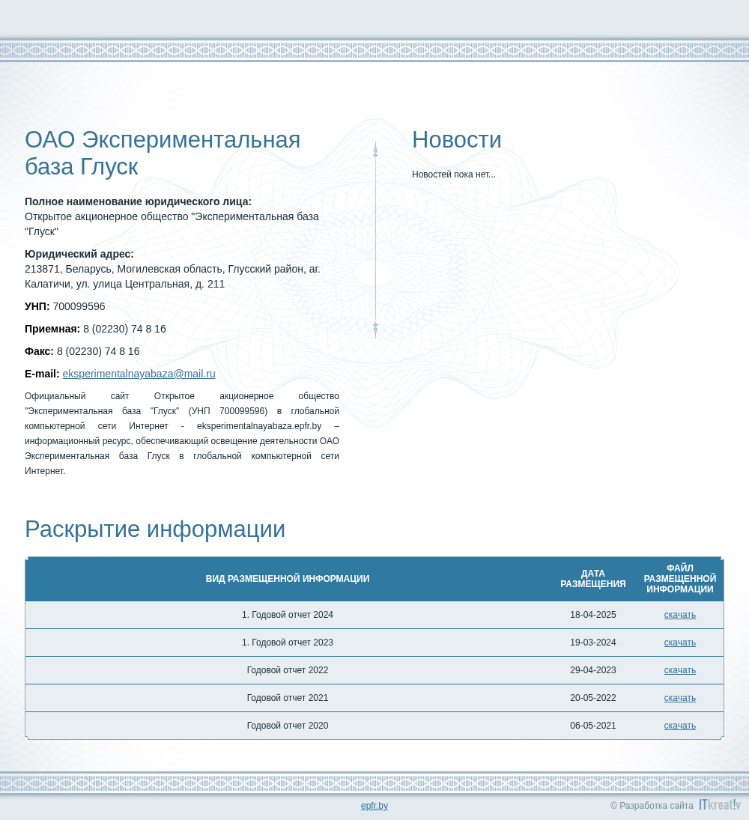Click the ВИД РАЗМЕЩЕННОЙ ИНФОРМАЦИИ column header
This screenshot has width=749, height=820.
click(287, 579)
